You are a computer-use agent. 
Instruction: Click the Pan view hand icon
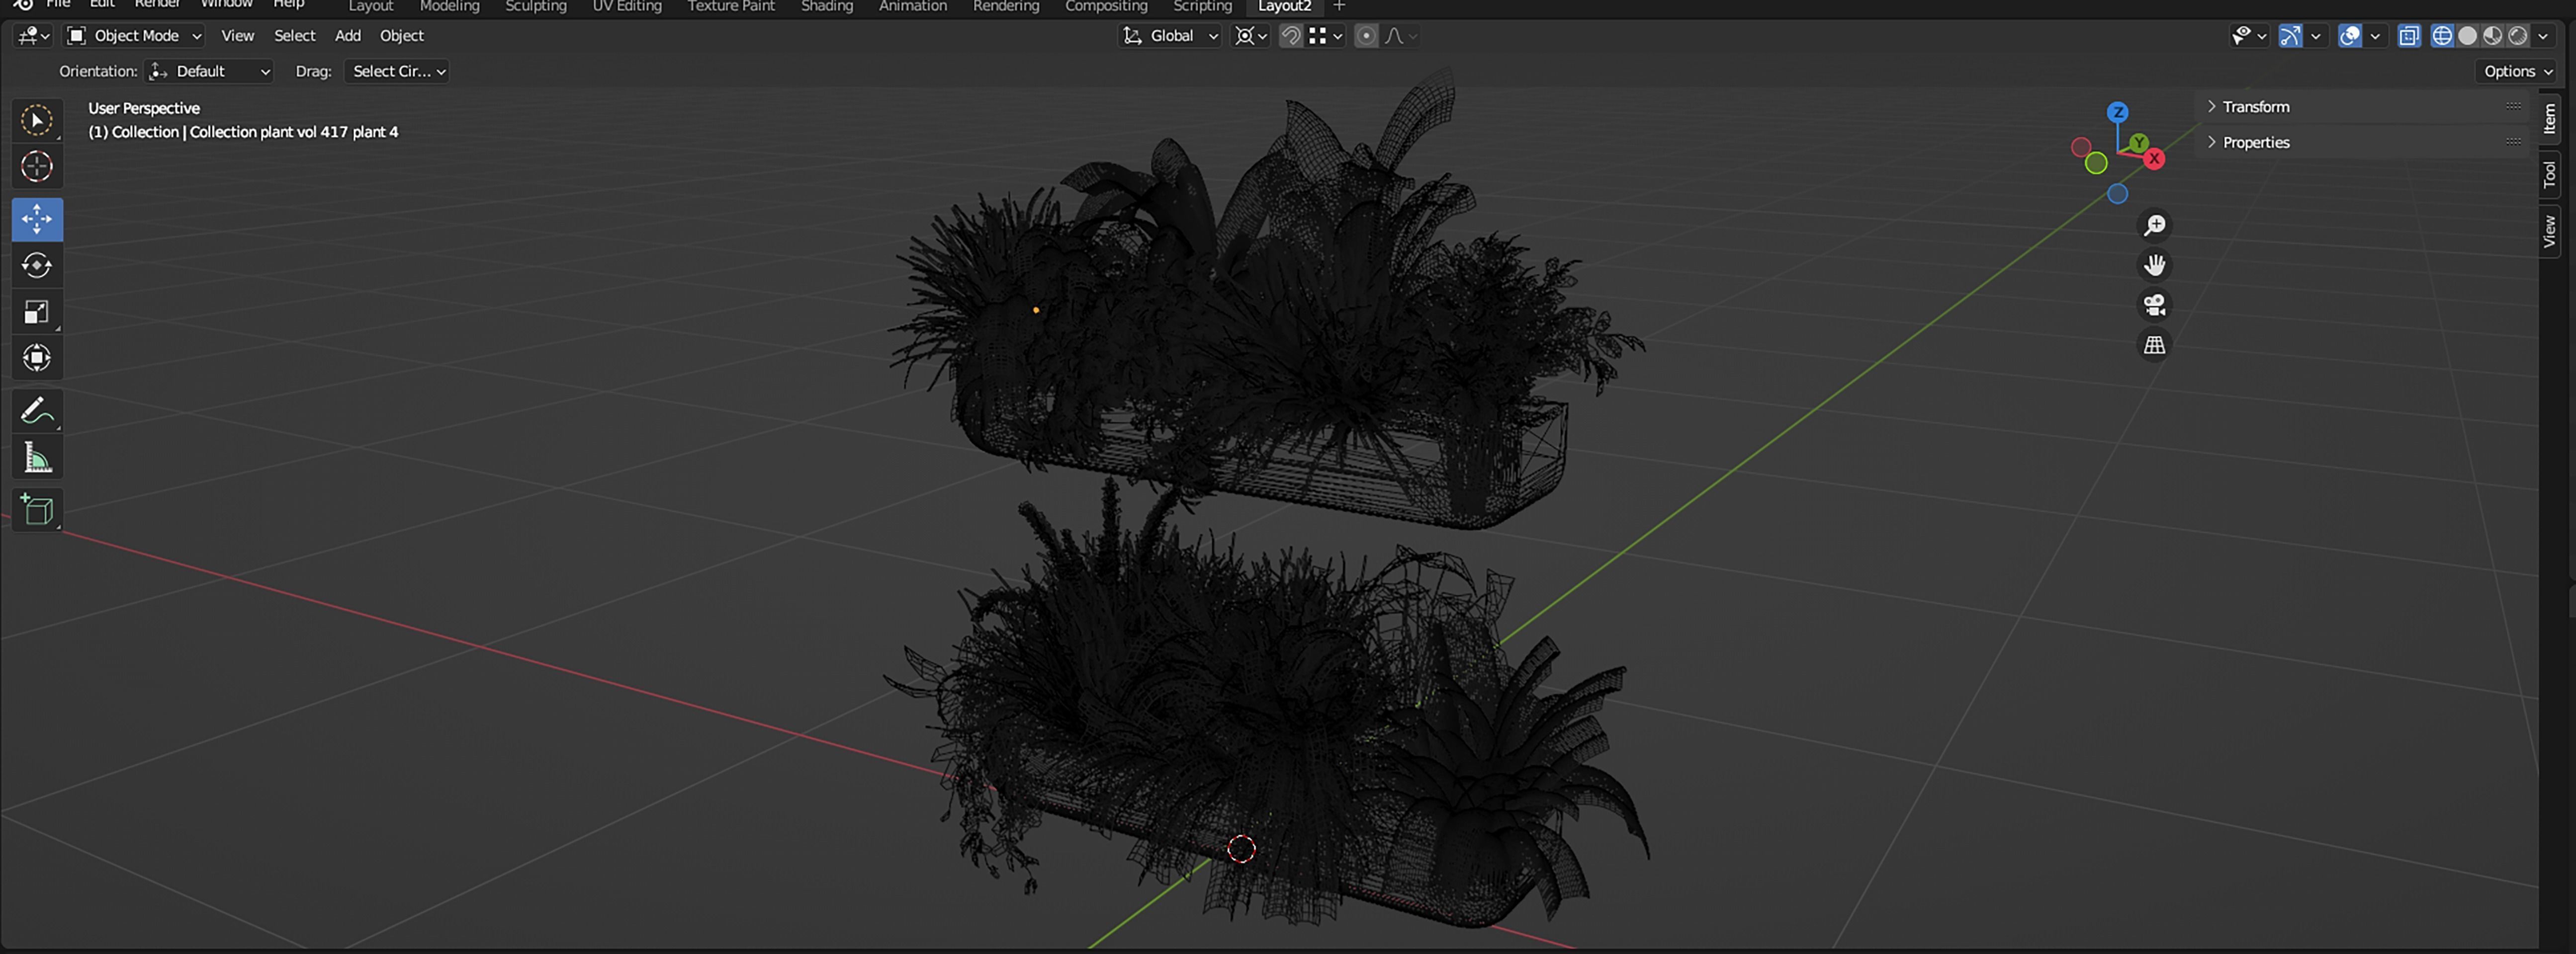click(x=2154, y=266)
